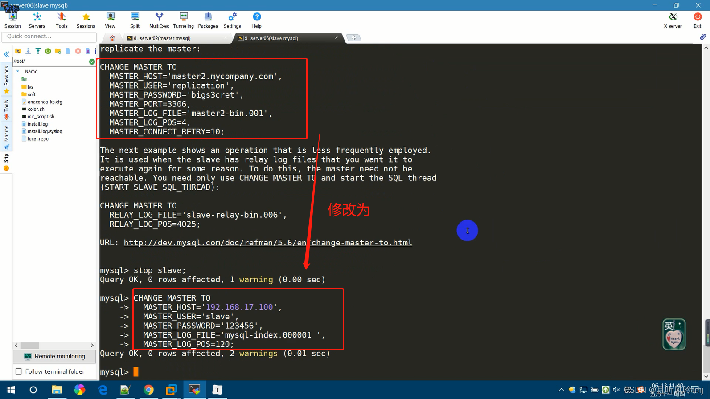Screen dimensions: 710x399
Task: Click the paperclip icon at top right
Action: 703,37
